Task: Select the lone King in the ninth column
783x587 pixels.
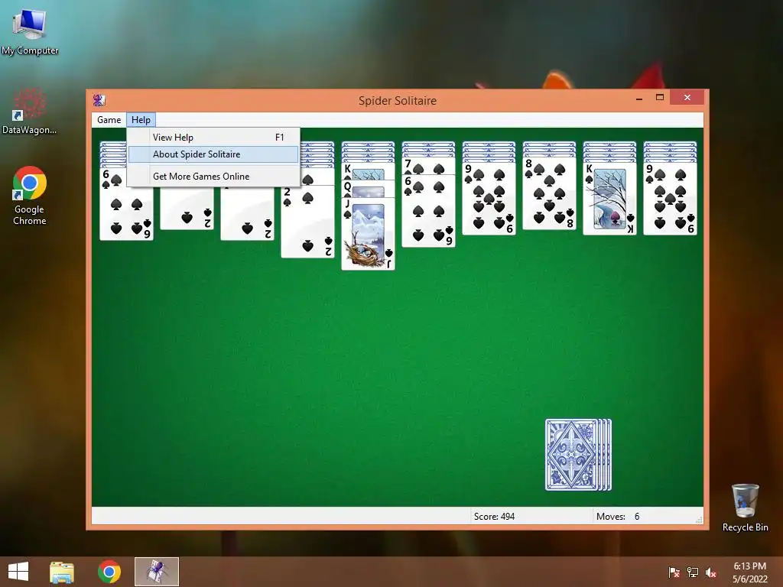Action: click(x=609, y=199)
